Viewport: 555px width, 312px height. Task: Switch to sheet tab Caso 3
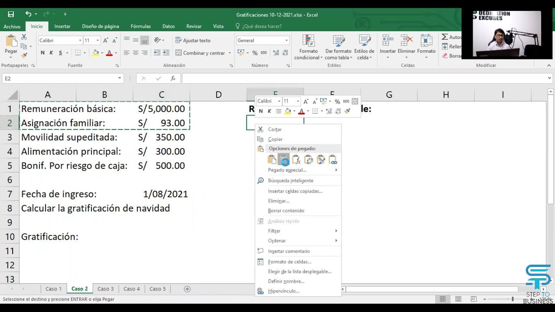tap(105, 289)
